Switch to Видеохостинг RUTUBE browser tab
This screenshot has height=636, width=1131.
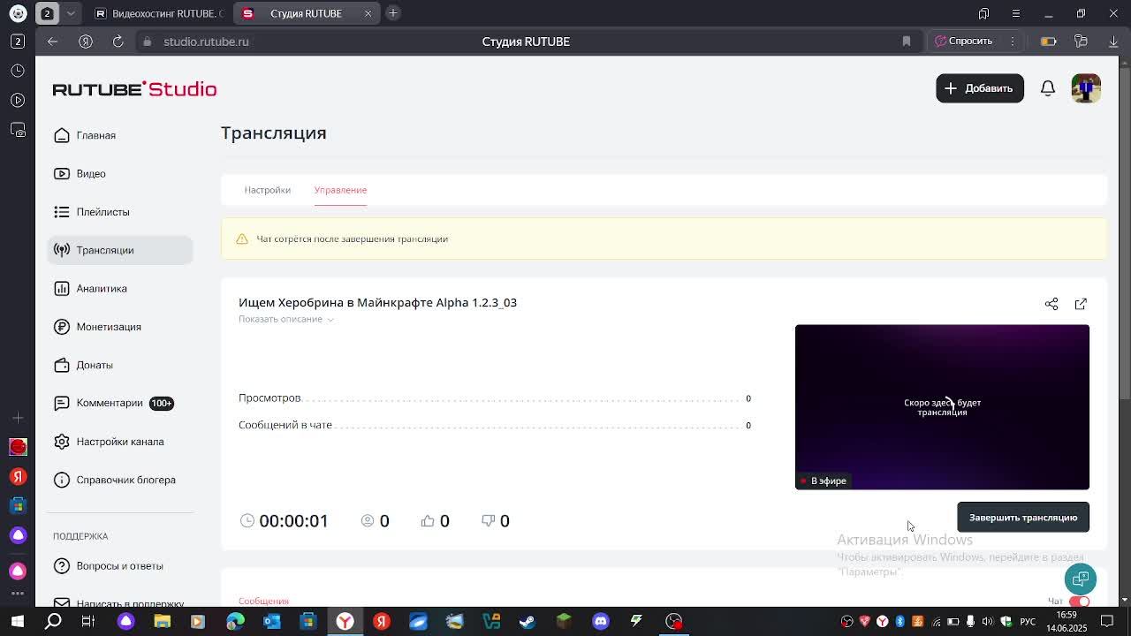point(159,13)
